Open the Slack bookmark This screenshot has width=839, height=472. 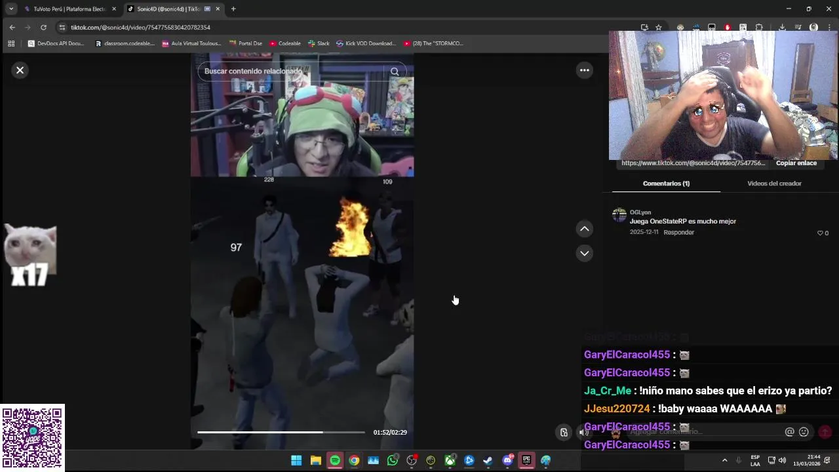pyautogui.click(x=319, y=43)
